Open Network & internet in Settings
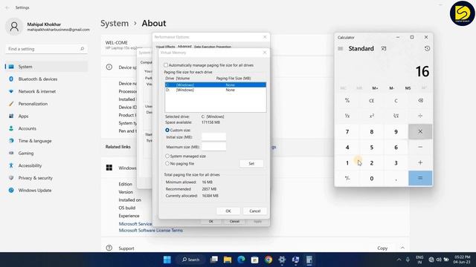 (46, 91)
